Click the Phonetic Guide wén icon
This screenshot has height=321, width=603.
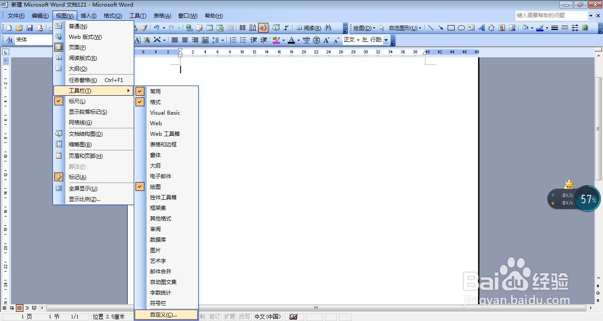point(306,40)
